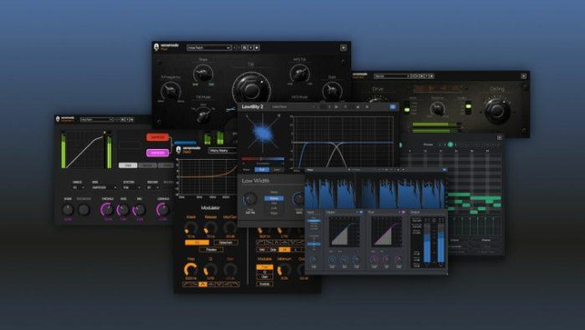
Task: Select Freq in DeQ Modulate list
Action: (x=264, y=267)
